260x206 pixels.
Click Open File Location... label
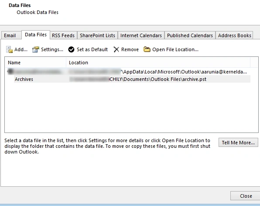[175, 49]
